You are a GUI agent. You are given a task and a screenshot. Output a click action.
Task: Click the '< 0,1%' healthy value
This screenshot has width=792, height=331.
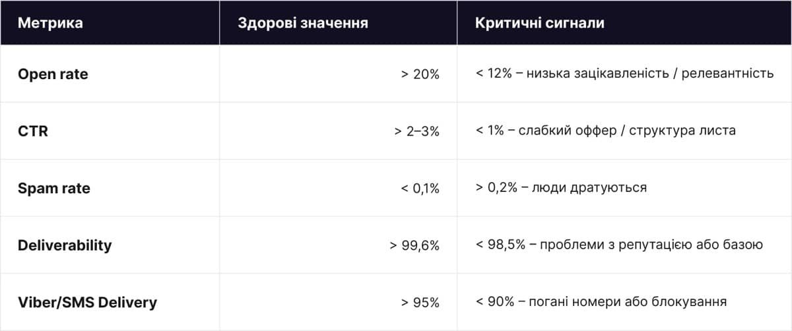pyautogui.click(x=420, y=189)
